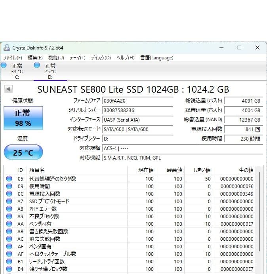Click status orb of row A7 SSD プロテクトモード
This screenshot has height=274, width=267.
point(9,201)
